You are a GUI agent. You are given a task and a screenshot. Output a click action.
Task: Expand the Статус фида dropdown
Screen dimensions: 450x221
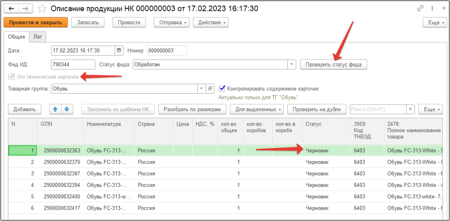pyautogui.click(x=292, y=64)
